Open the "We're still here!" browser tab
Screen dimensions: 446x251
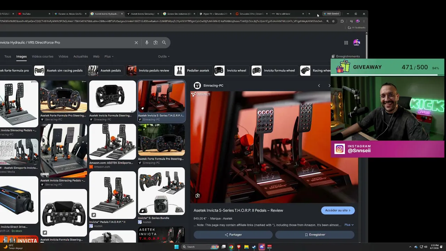pos(287,14)
